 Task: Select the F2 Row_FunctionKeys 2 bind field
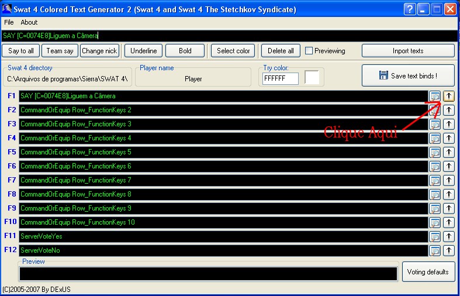click(223, 110)
